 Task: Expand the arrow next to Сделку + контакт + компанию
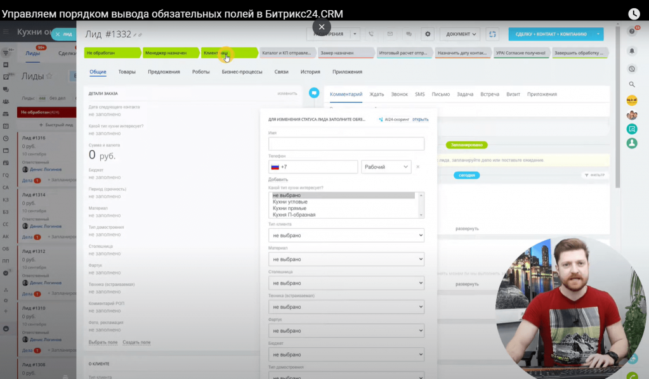(x=598, y=34)
